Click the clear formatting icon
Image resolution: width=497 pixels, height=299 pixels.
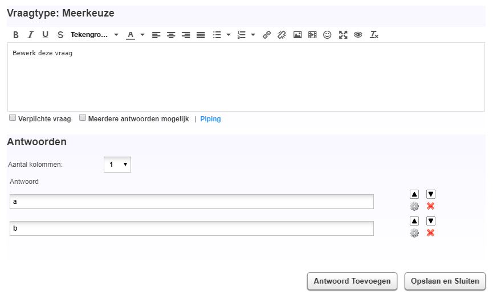point(374,35)
